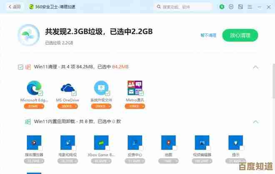Select the MS OneDrive cloud icon
Screen dimensions: 275x174
pos(68,88)
